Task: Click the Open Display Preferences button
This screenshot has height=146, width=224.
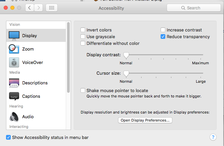Action: [x=145, y=120]
